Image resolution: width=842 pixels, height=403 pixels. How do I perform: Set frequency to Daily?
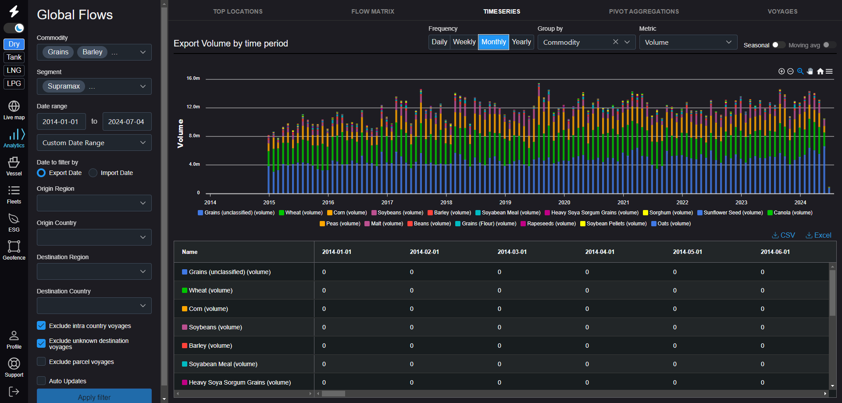click(x=439, y=42)
